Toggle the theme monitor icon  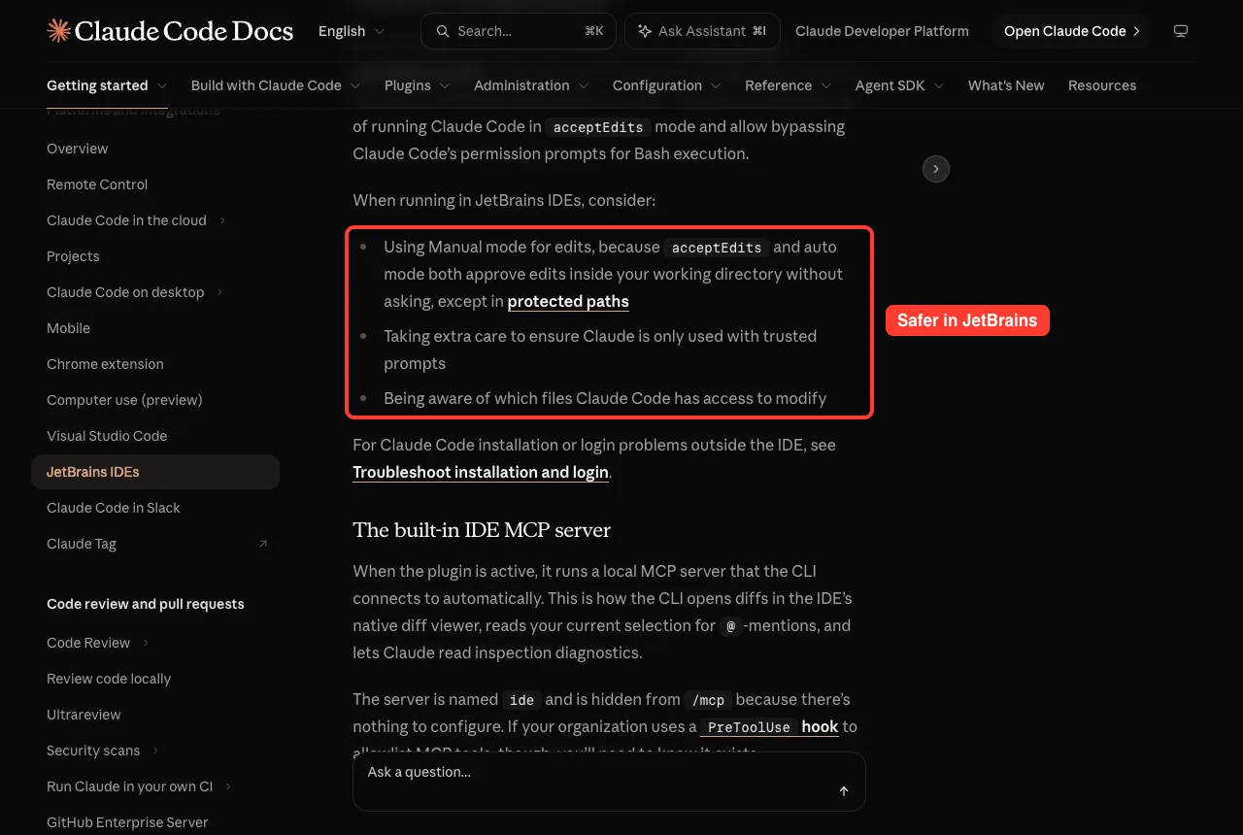(x=1181, y=31)
